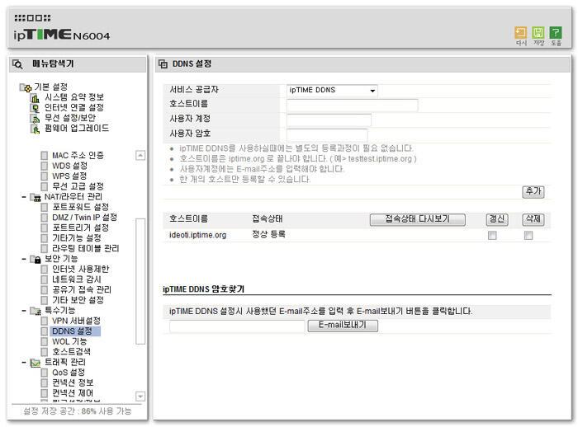This screenshot has height=427, width=578.
Task: Select 인터넷 사용제한 in menu tree
Action: [80, 269]
